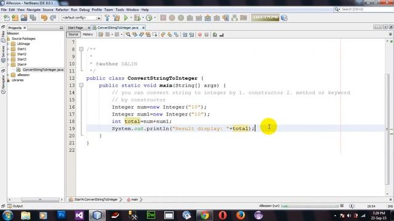The width and height of the screenshot is (394, 221).
Task: Click the Last Edit icon in editor toolbar
Action: click(x=101, y=34)
